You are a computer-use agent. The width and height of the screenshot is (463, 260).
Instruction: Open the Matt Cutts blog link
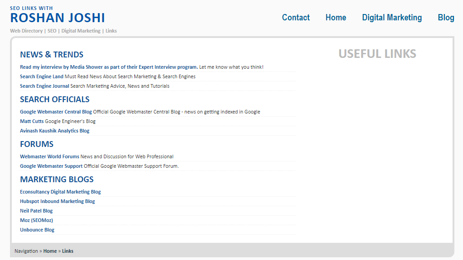pos(32,121)
